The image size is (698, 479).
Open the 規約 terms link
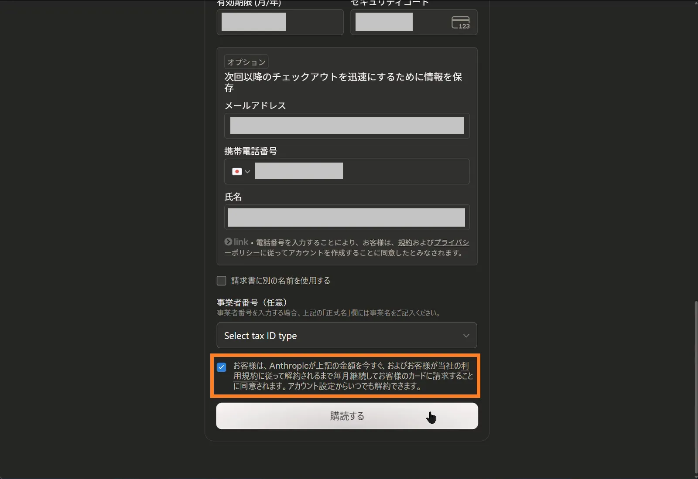(405, 242)
